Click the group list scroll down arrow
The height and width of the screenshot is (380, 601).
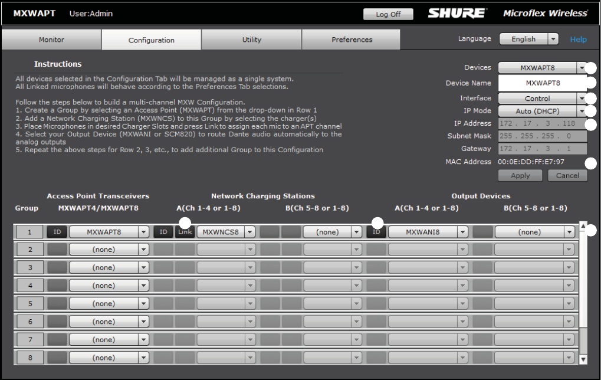pos(583,360)
